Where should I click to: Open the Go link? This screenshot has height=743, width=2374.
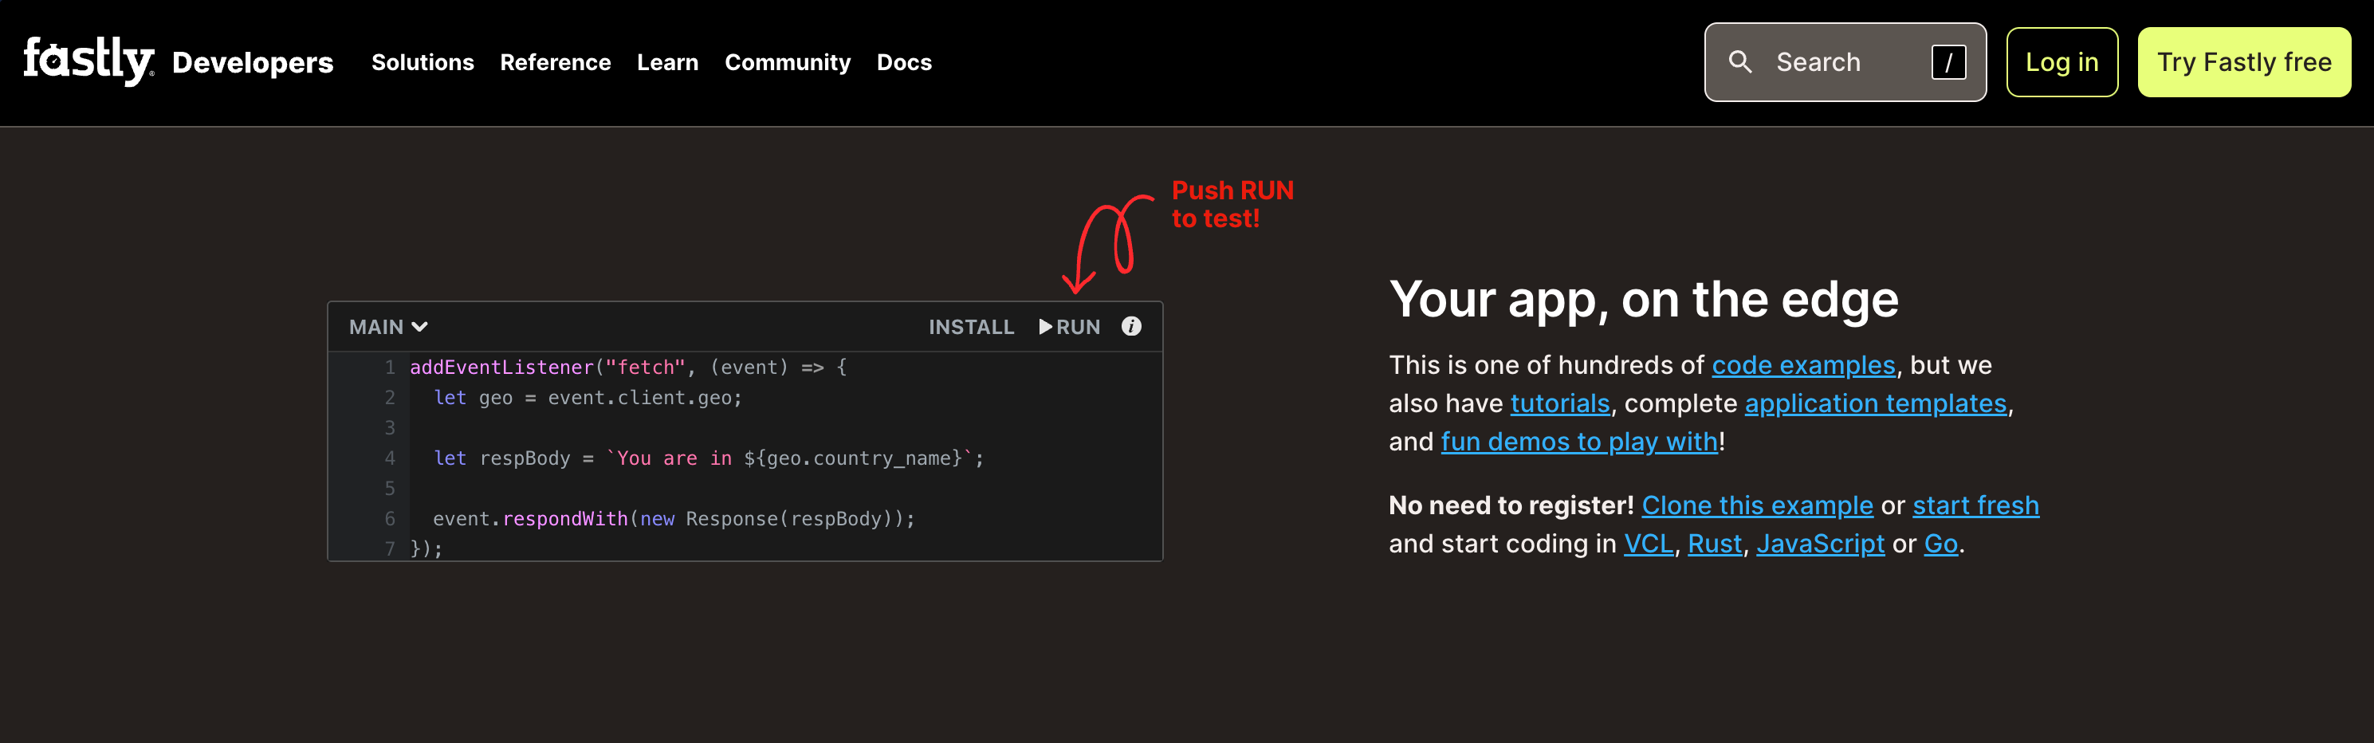coord(1941,544)
